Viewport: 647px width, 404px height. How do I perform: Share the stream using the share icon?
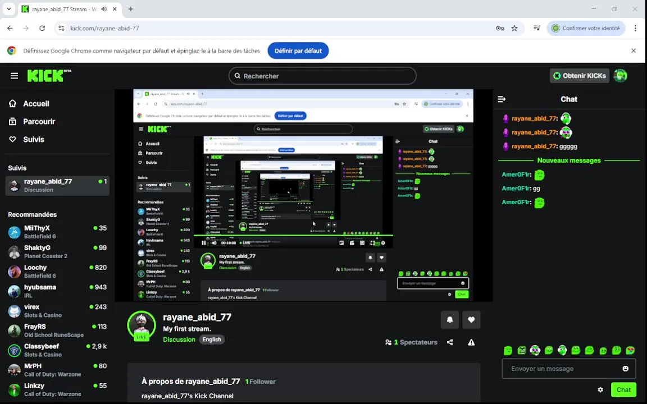[x=450, y=342]
